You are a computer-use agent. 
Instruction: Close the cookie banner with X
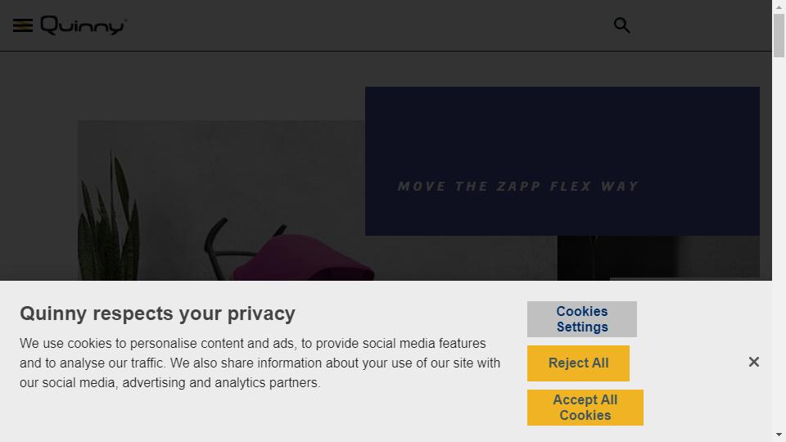tap(754, 362)
